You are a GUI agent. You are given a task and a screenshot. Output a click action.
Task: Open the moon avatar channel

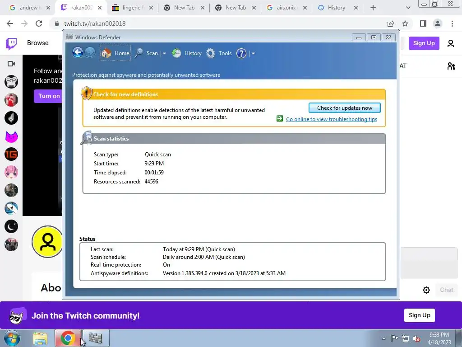click(11, 227)
